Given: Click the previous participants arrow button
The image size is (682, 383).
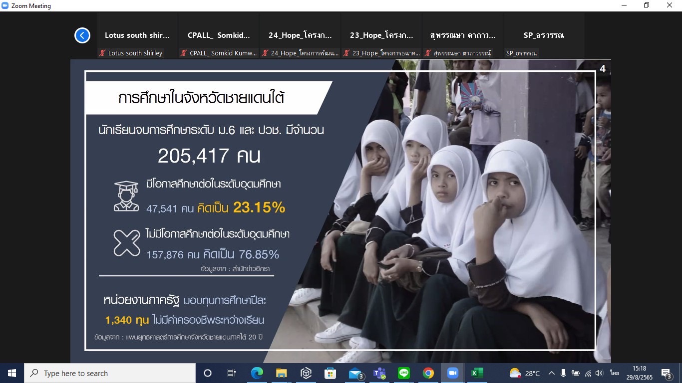Looking at the screenshot, I should click(82, 35).
